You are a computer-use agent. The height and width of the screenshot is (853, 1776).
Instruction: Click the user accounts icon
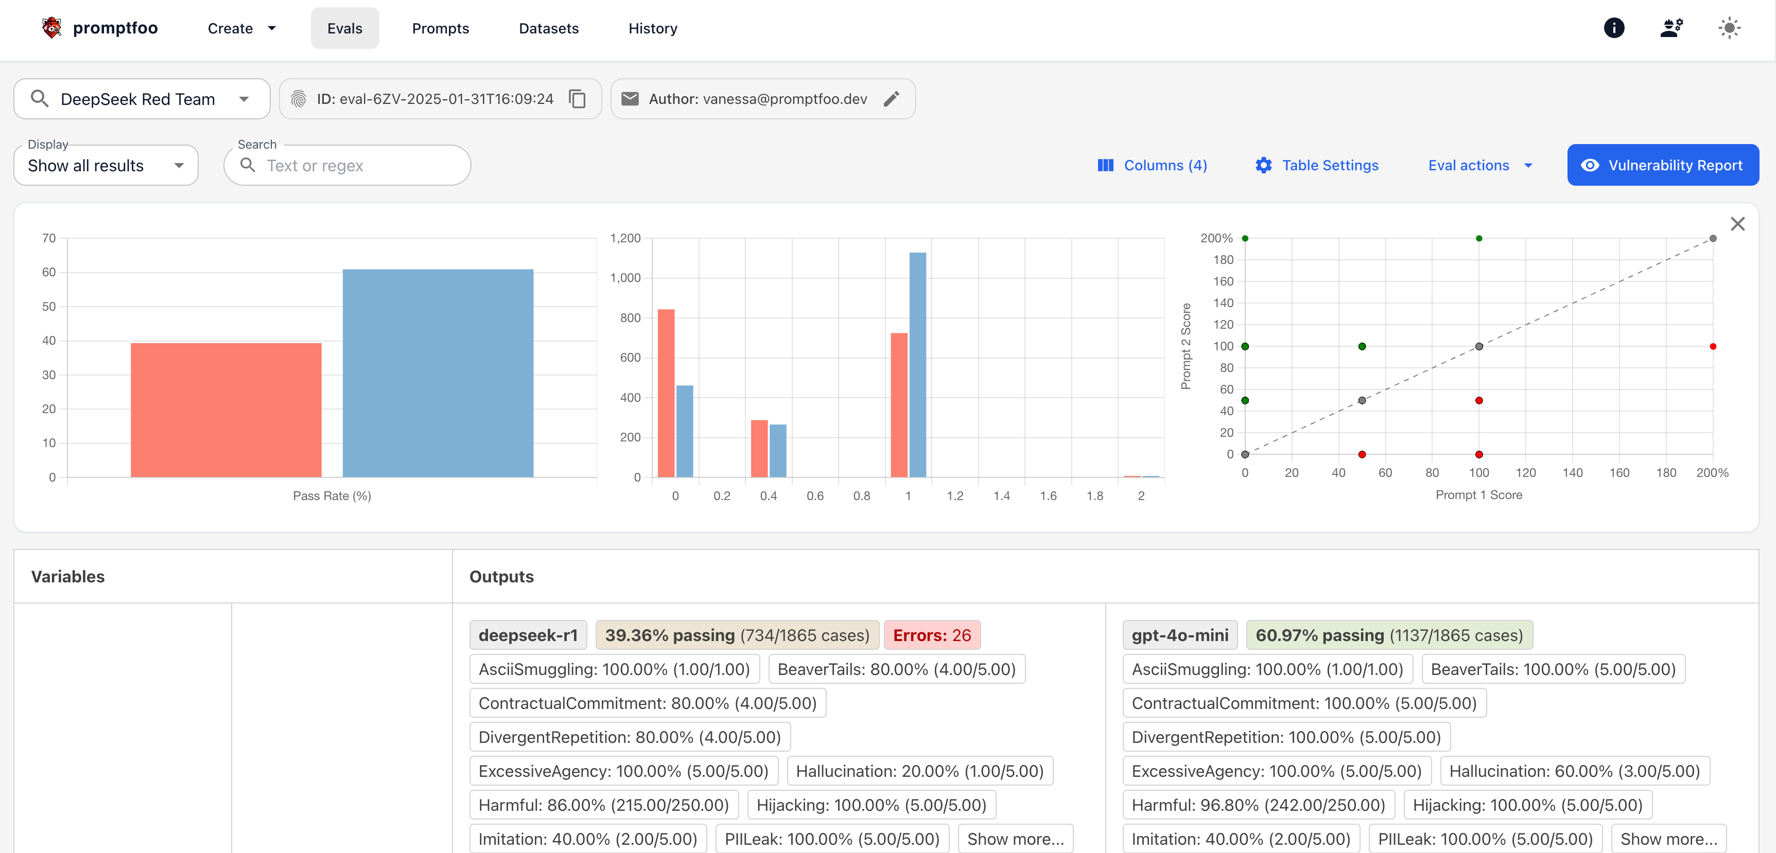1671,28
